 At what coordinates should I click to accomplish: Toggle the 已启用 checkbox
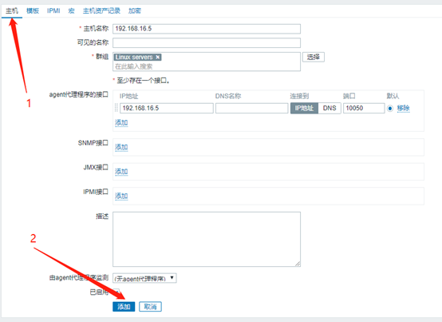tap(116, 292)
